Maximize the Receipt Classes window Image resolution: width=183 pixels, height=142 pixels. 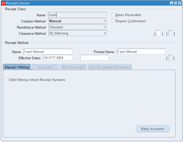(175, 3)
